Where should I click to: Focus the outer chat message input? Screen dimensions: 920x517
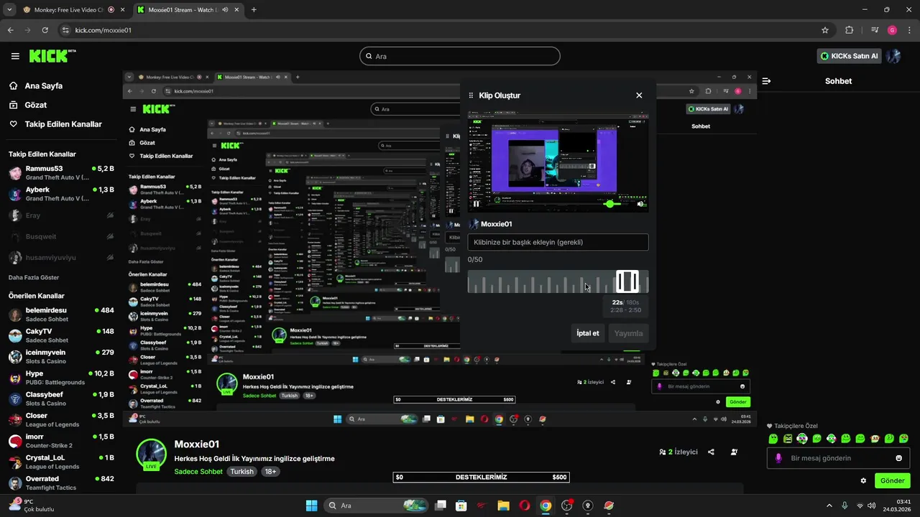pyautogui.click(x=839, y=458)
